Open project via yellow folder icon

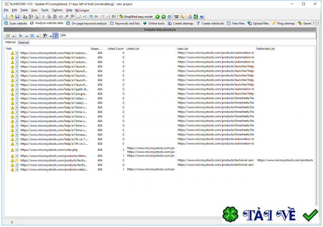(11, 17)
